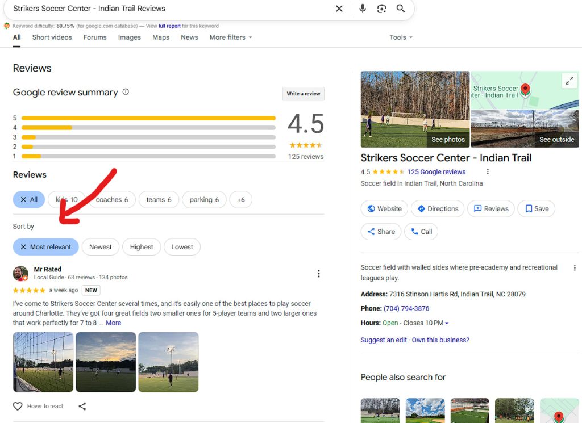
Task: Open the second review photo with sunset sky
Action: (x=106, y=362)
